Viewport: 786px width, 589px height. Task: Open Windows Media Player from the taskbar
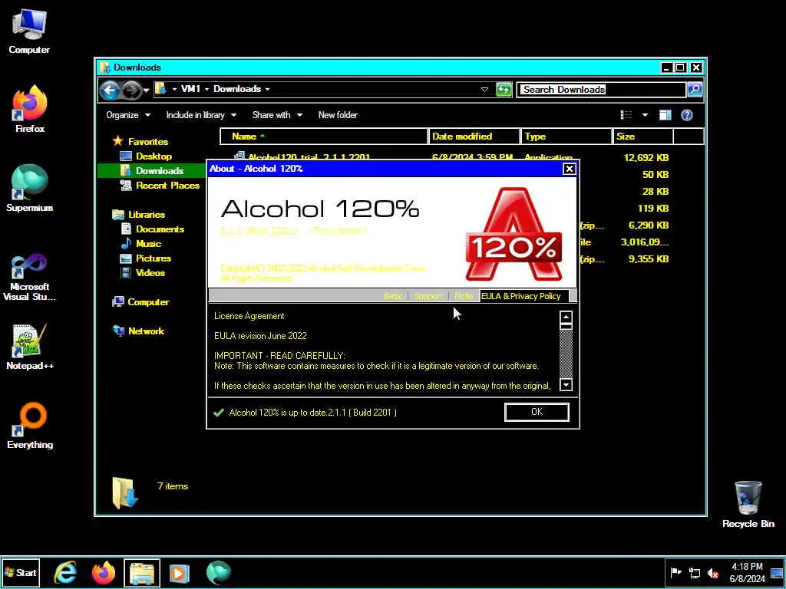180,572
